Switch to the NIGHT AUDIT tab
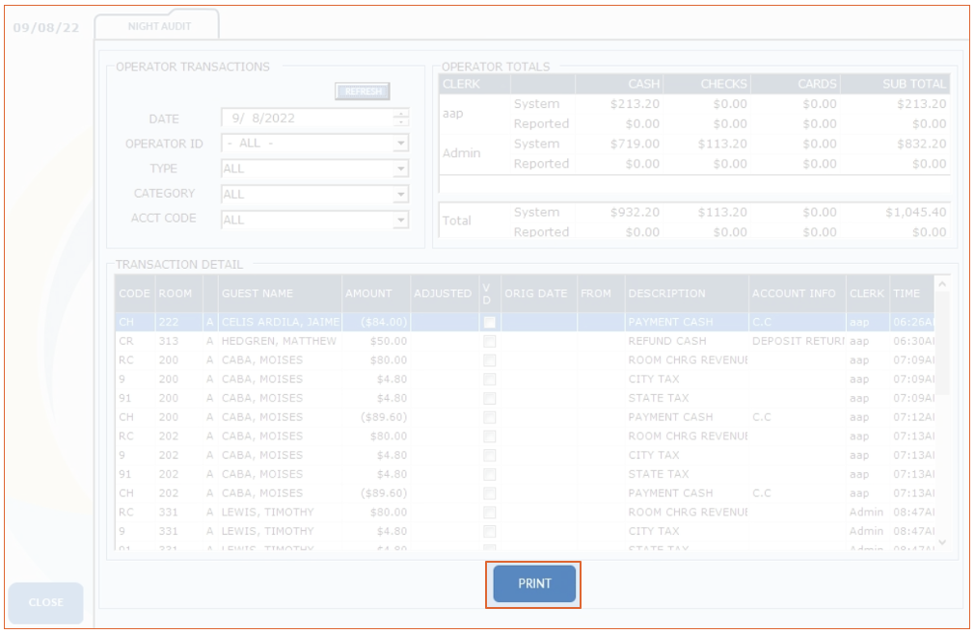The height and width of the screenshot is (634, 975). [x=159, y=26]
